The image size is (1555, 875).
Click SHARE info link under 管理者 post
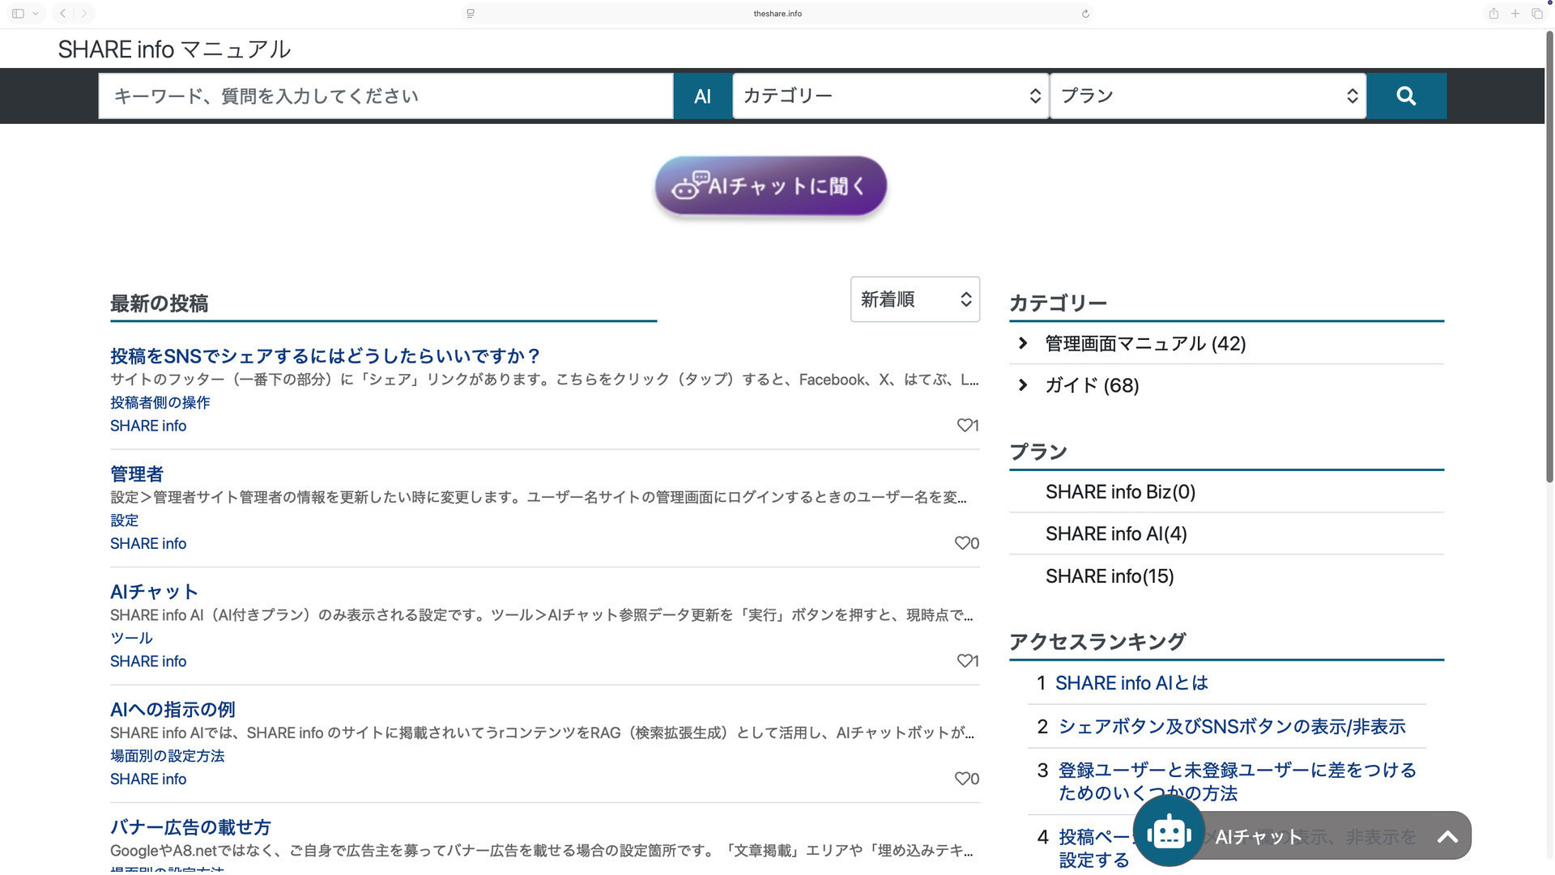(x=148, y=544)
